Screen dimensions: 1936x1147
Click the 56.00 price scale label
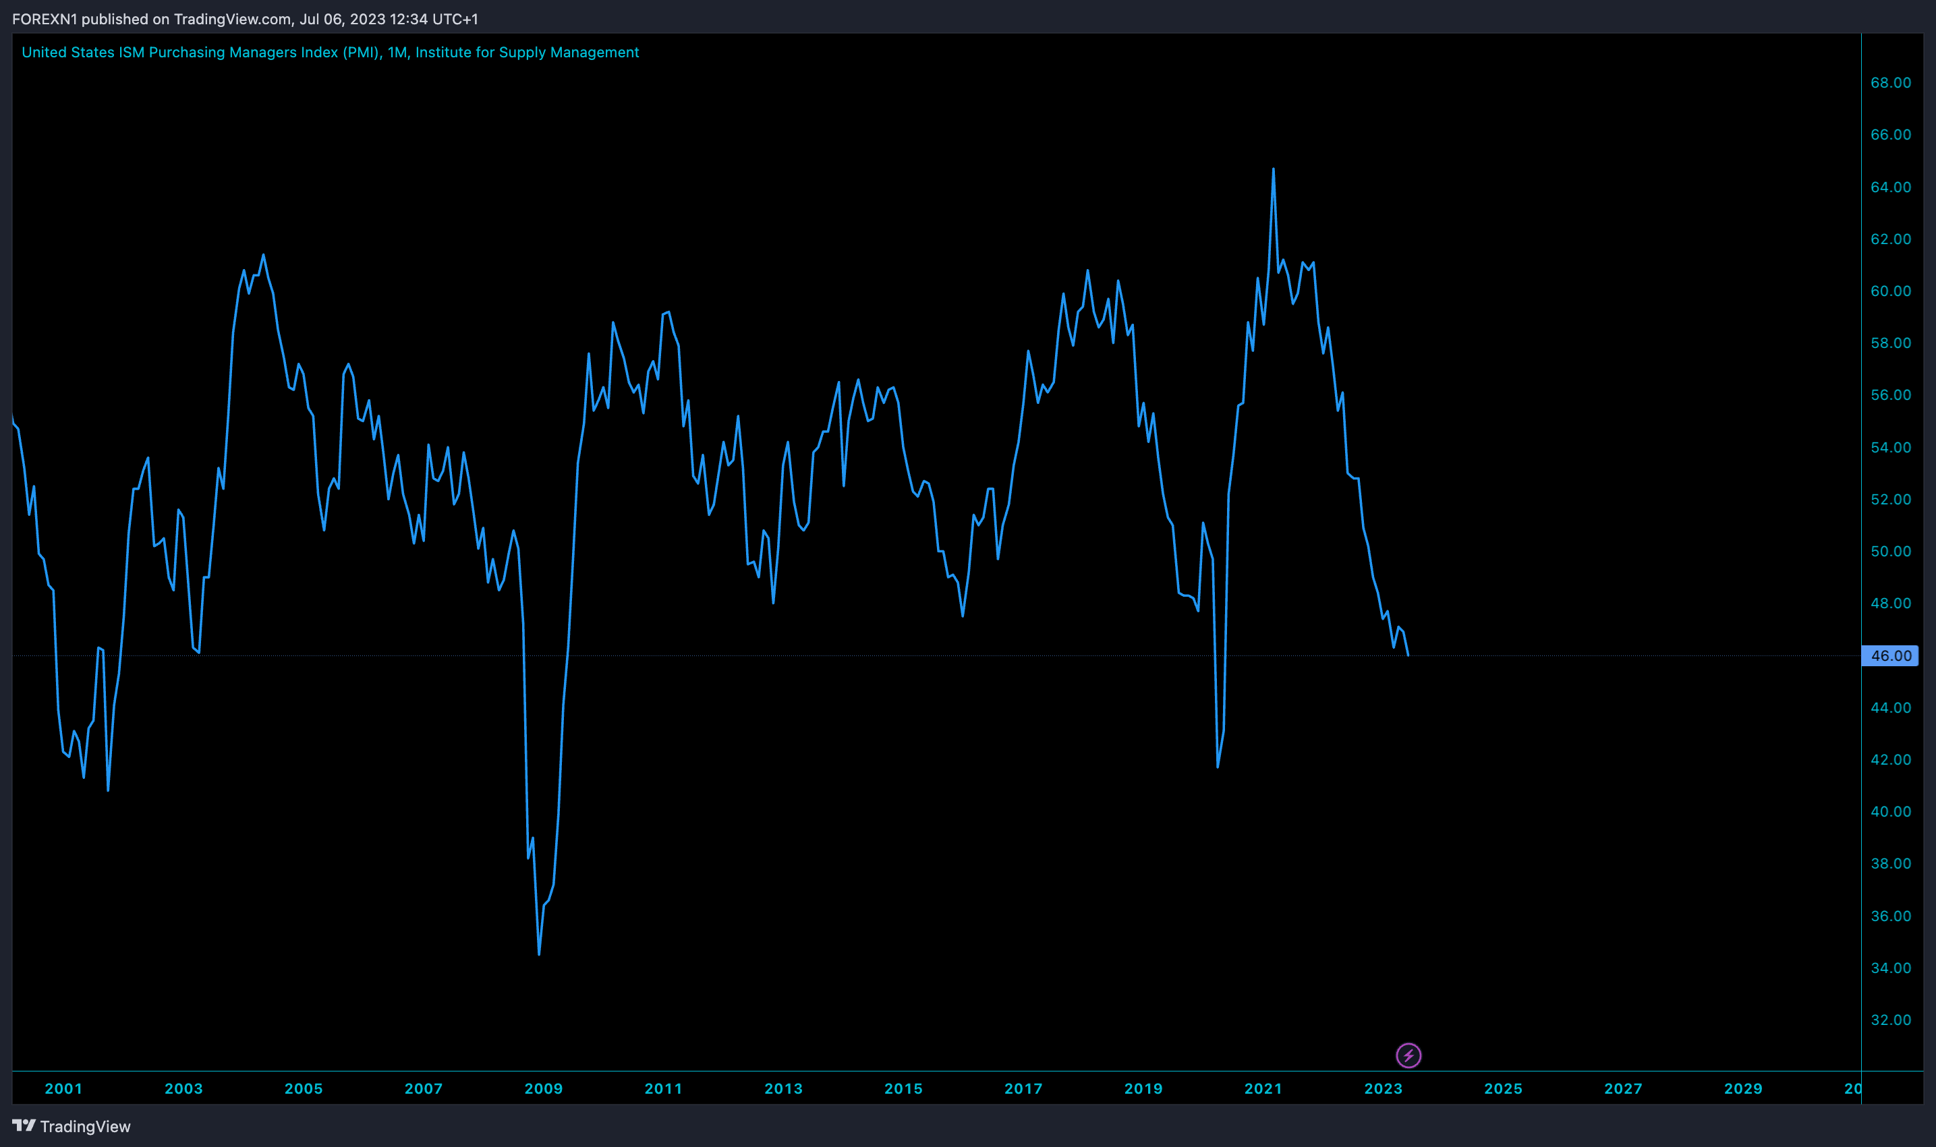(x=1890, y=395)
